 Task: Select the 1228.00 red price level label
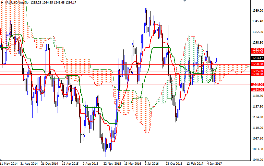pyautogui.click(x=257, y=74)
